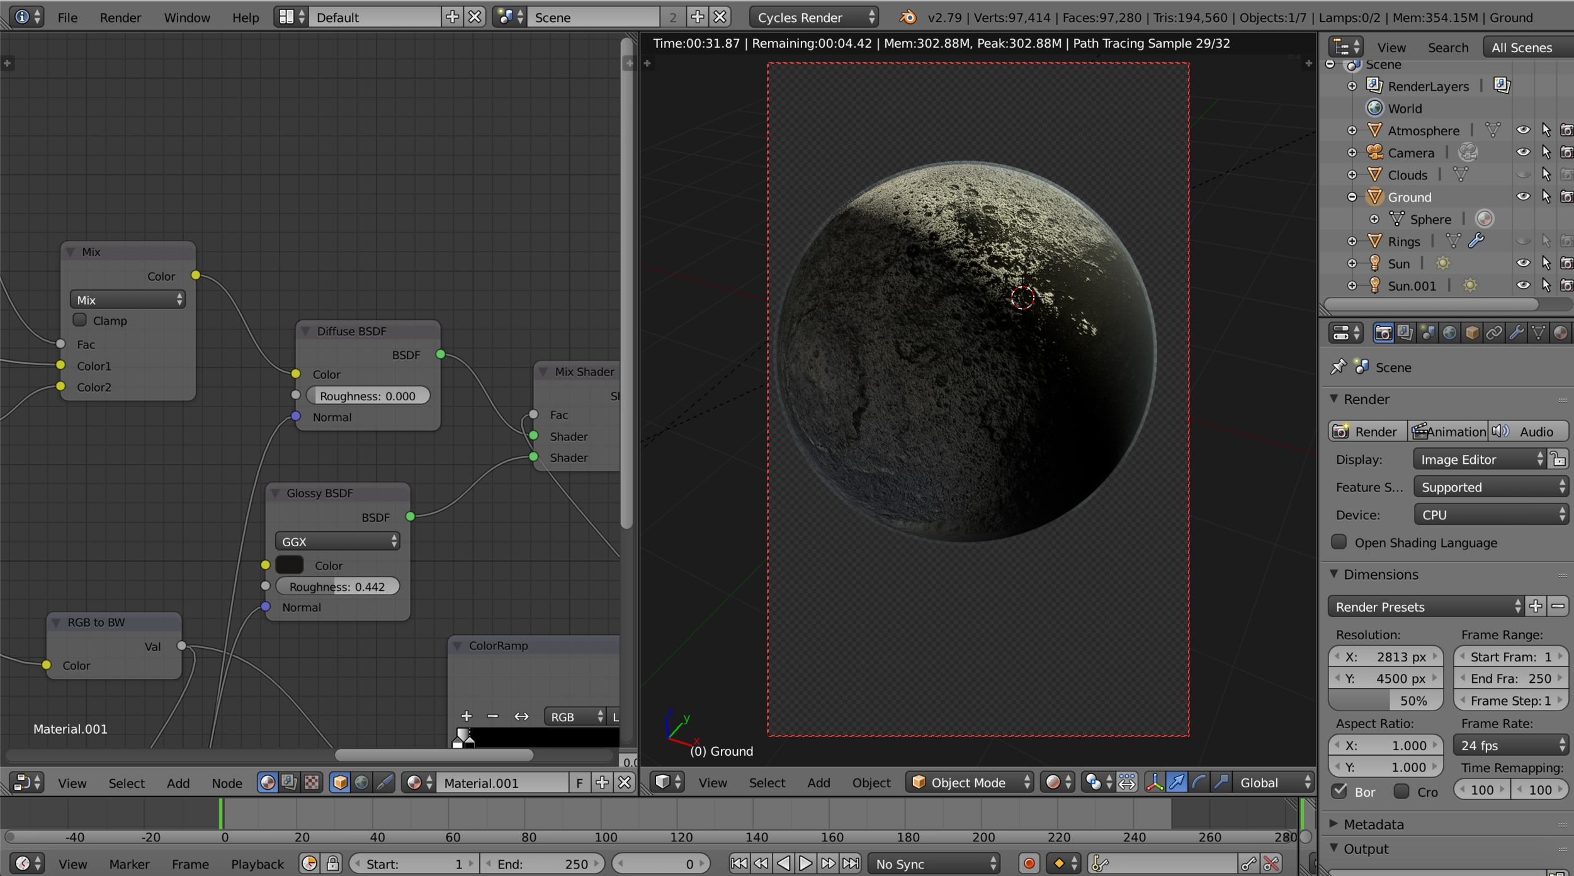Open Object Mode selector
Image resolution: width=1574 pixels, height=876 pixels.
[970, 782]
